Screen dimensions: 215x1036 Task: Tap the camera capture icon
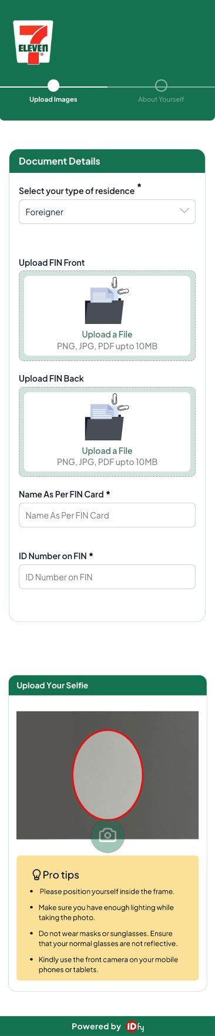pyautogui.click(x=107, y=835)
